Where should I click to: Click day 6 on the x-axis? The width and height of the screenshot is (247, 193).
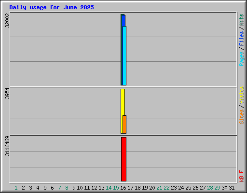(52, 188)
